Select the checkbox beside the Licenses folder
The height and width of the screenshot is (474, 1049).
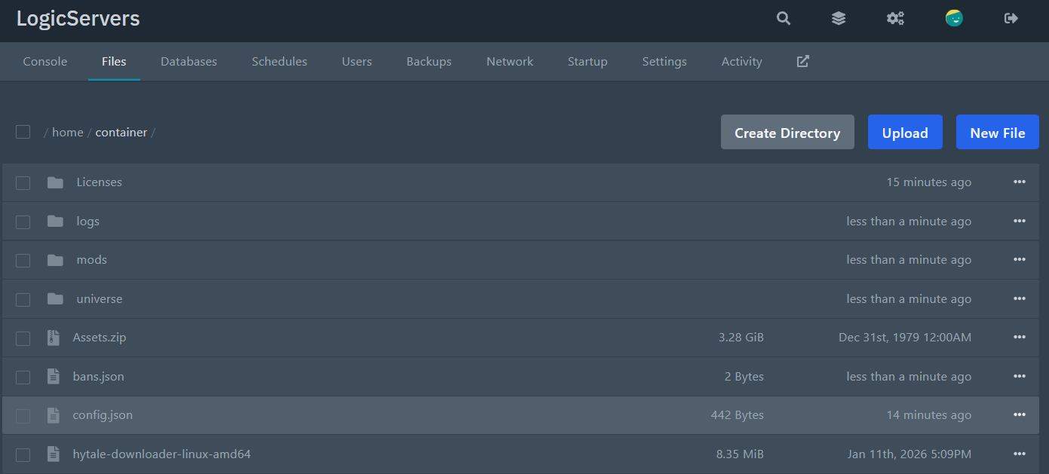coord(23,182)
